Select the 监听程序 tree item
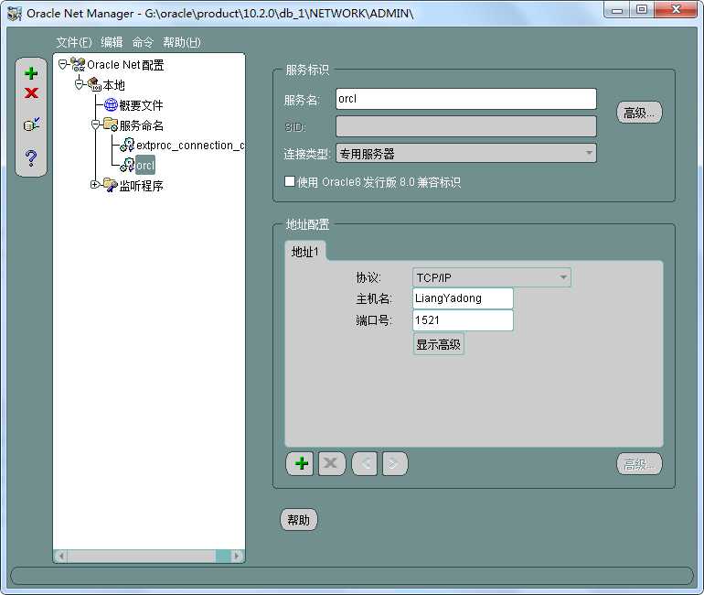Viewport: 704px width, 595px height. pyautogui.click(x=141, y=185)
